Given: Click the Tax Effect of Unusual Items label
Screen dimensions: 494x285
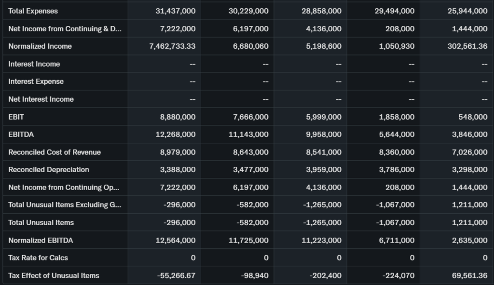Looking at the screenshot, I should point(54,276).
